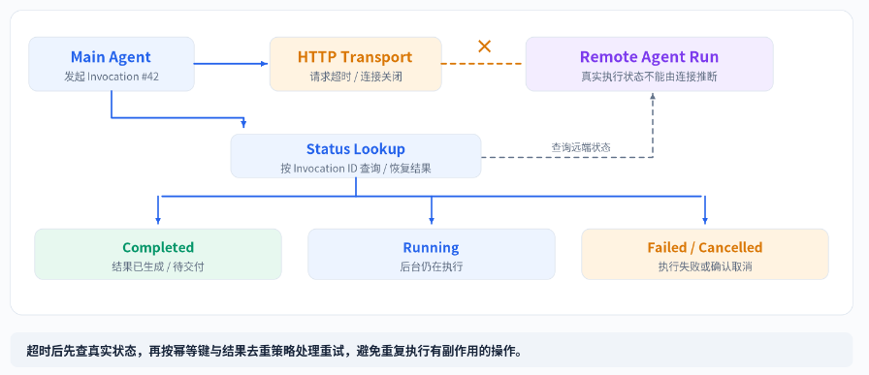Viewport: 869px width, 375px height.
Task: Click the Completed status box
Action: [x=158, y=254]
